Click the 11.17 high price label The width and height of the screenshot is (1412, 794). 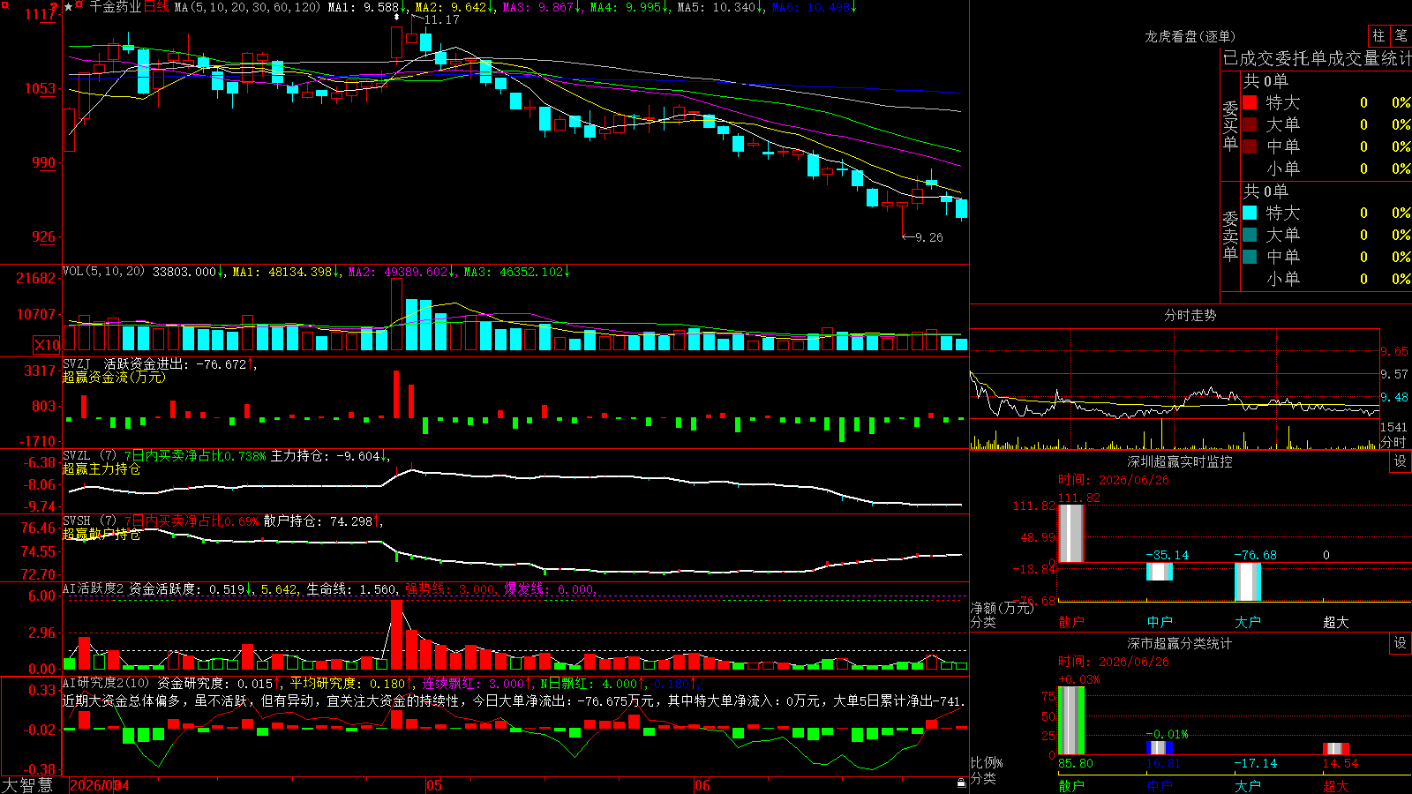coord(441,19)
